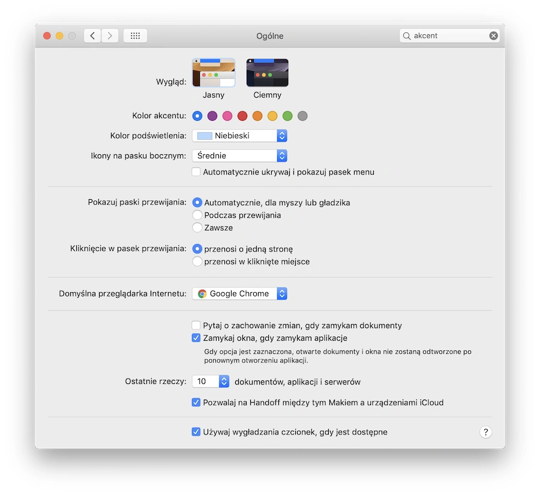Choose the green accent color

click(x=287, y=116)
